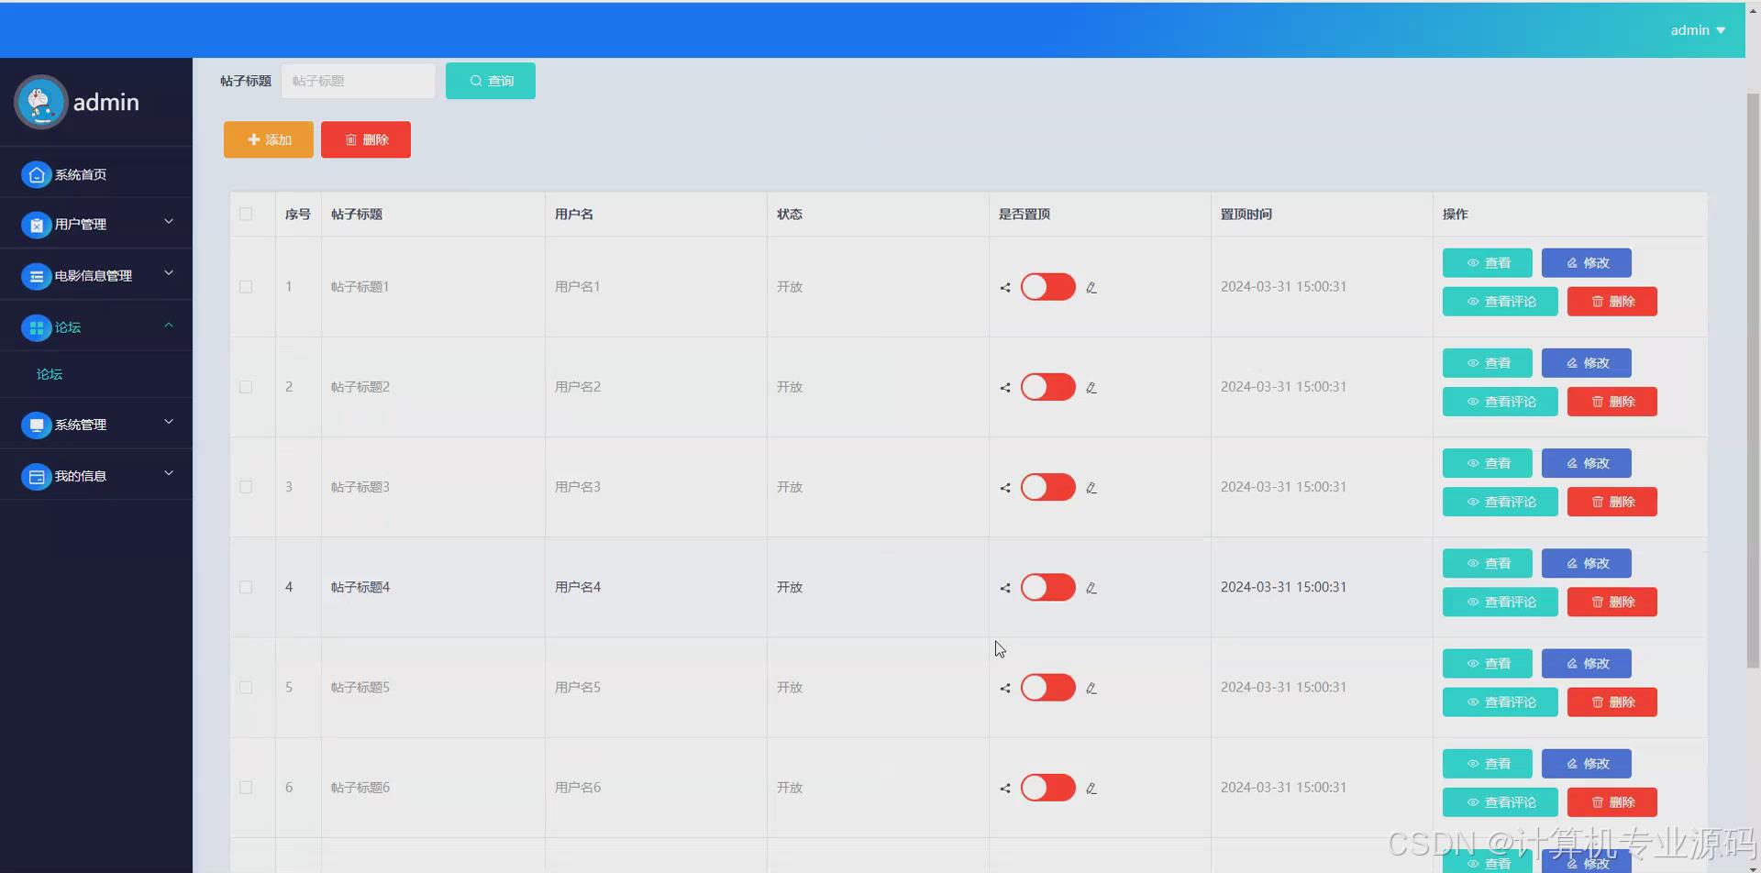Check the checkbox for row 帖子标题2
The height and width of the screenshot is (873, 1761).
click(246, 387)
